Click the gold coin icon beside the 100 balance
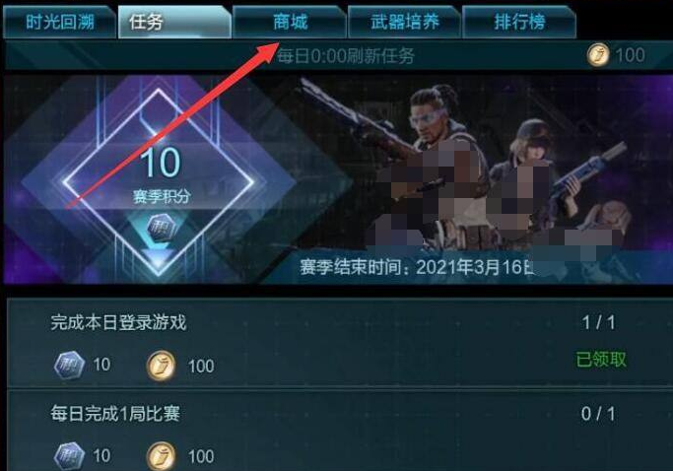The height and width of the screenshot is (471, 673). click(x=598, y=55)
